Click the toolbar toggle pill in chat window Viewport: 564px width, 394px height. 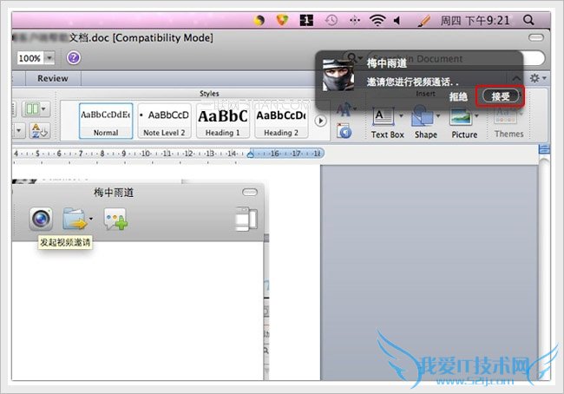click(250, 193)
